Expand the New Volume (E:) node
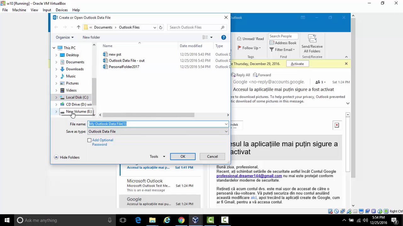 (56, 111)
